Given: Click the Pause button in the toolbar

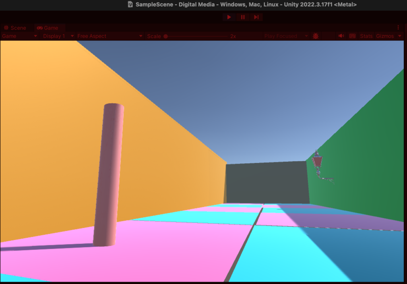Looking at the screenshot, I should [242, 17].
